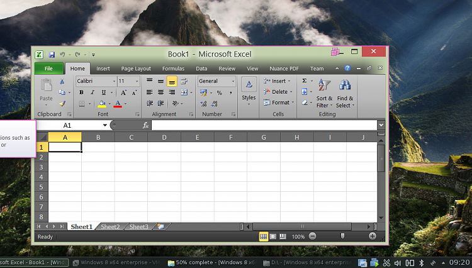Screen dimensions: 472x268
Task: Open Find & Select options
Action: pos(345,93)
